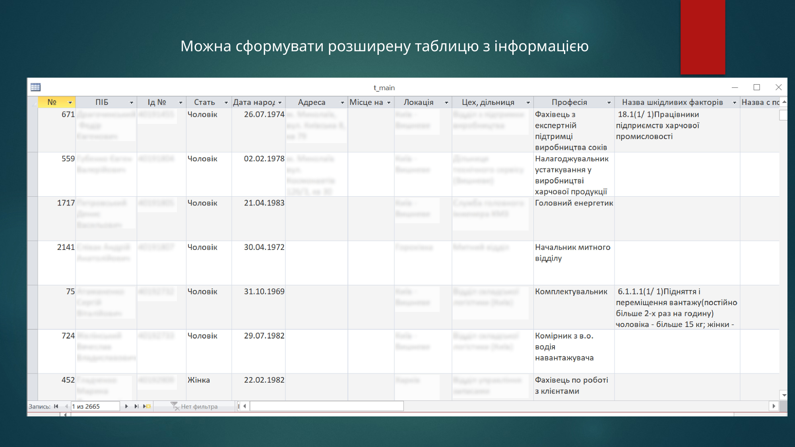
Task: Click the birth date 30.04.1972 cell
Action: coord(259,263)
